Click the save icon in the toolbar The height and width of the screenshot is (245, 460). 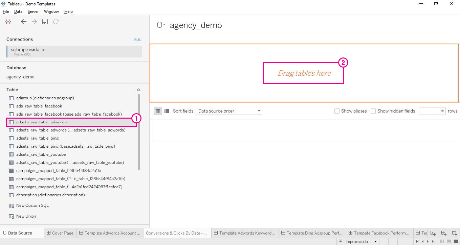[x=45, y=22]
